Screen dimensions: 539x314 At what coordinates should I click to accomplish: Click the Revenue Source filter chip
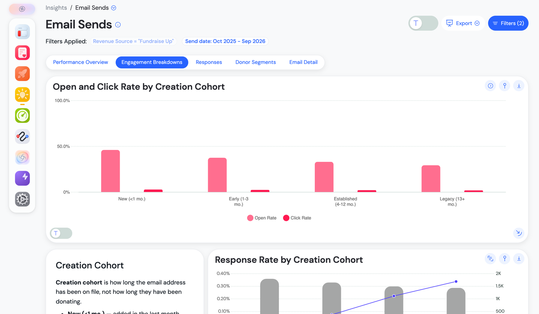133,41
